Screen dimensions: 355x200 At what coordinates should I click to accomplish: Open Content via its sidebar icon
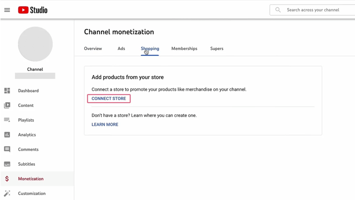coord(7,105)
